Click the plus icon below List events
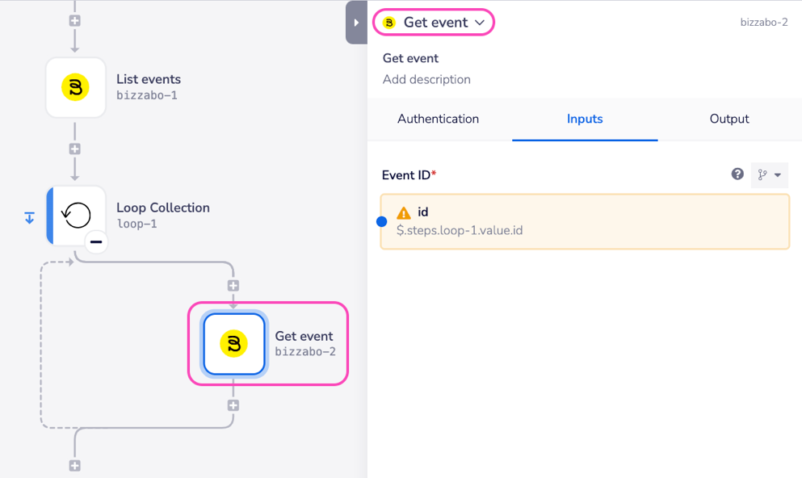802x478 pixels. coord(74,148)
